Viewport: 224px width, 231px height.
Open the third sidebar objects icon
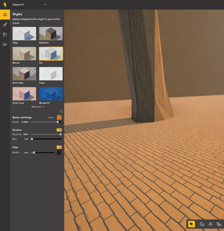(x=5, y=35)
